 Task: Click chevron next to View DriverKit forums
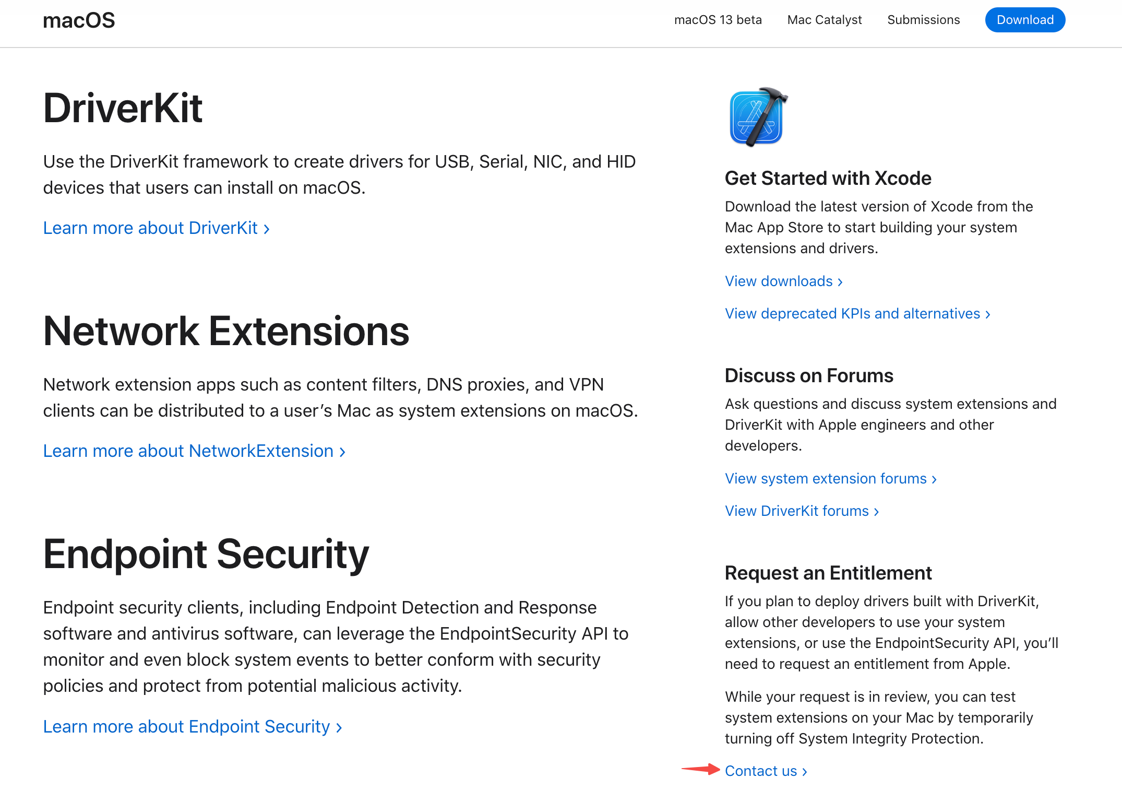point(877,512)
